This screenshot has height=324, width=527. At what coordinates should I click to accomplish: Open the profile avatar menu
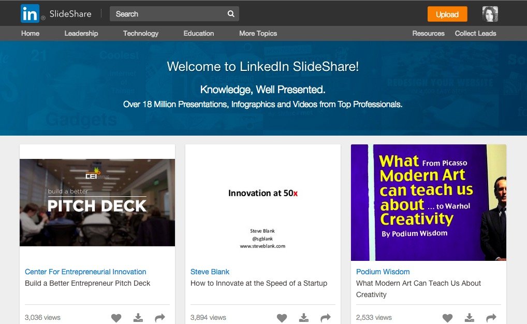[x=490, y=13]
